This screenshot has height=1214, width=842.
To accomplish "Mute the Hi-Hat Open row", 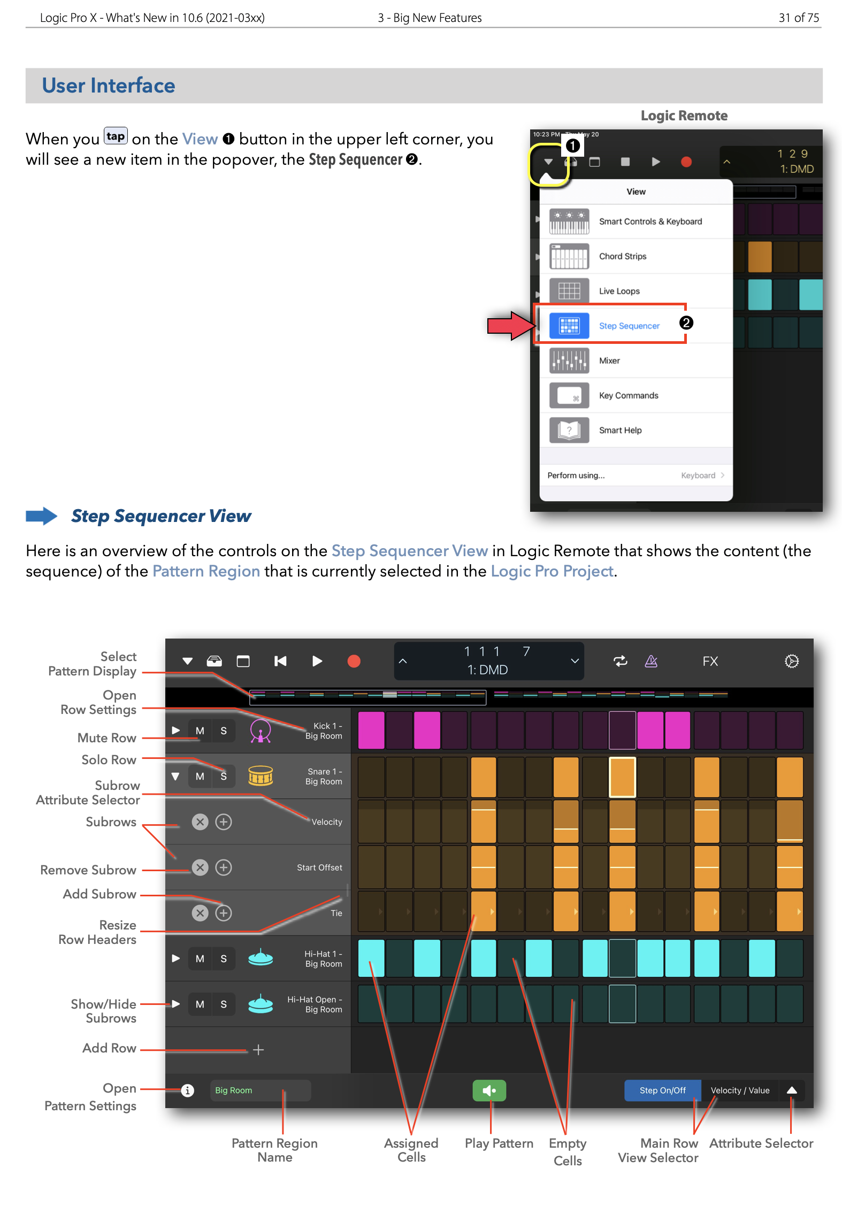I will click(x=200, y=1004).
